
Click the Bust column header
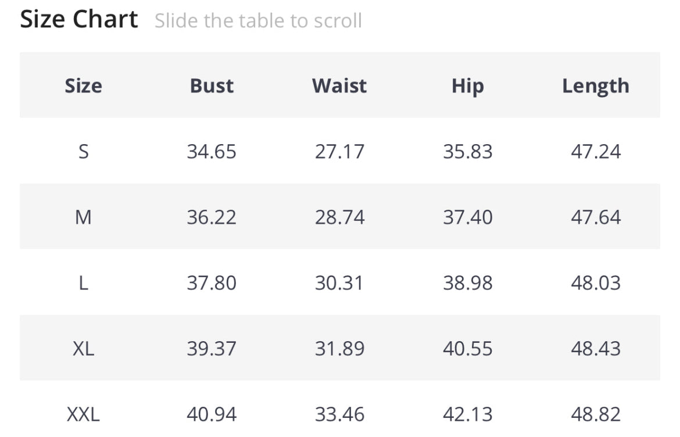(x=212, y=85)
